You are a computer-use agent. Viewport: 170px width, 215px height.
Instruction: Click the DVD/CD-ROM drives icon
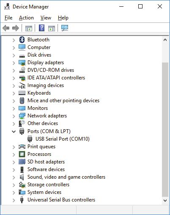pyautogui.click(x=22, y=70)
